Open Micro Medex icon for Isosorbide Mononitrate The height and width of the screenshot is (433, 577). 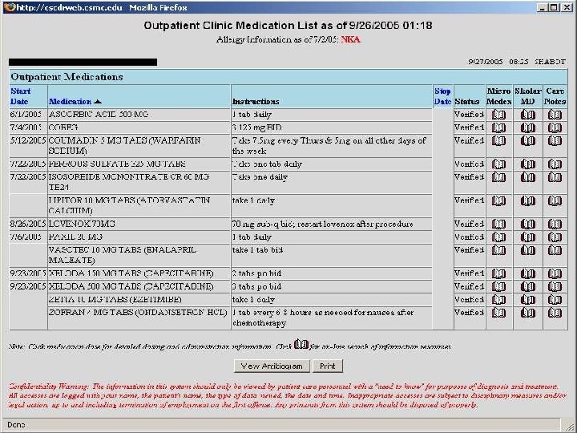[498, 177]
